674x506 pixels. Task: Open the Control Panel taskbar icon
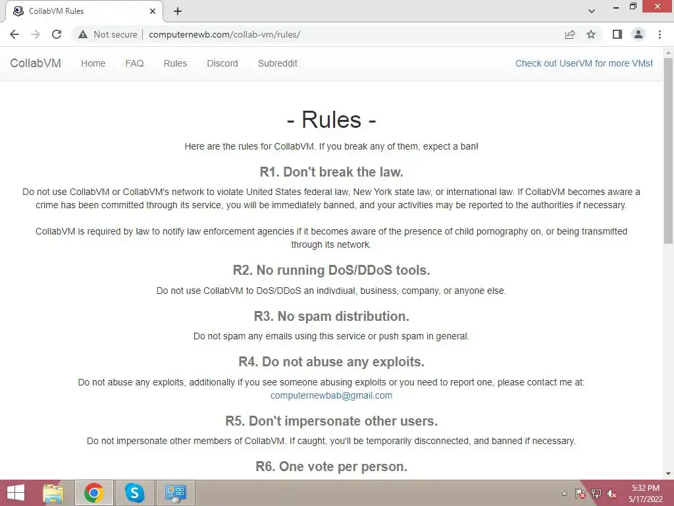coord(175,493)
